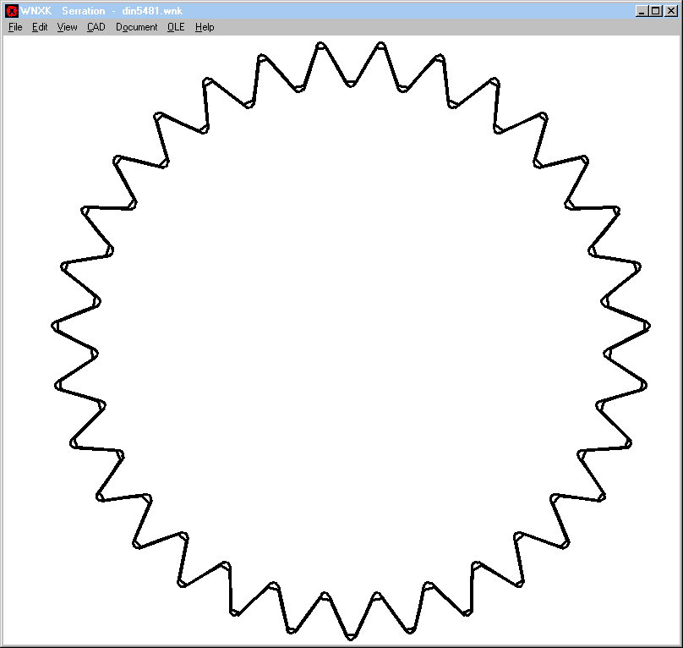Screen dimensions: 683x648
Task: Click the leftmost tooth tip of the serration
Action: (54, 326)
